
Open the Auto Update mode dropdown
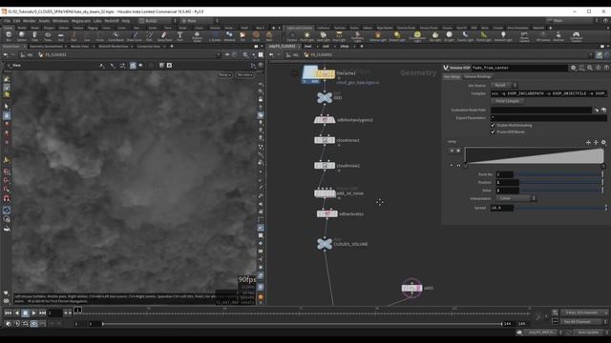coord(590,333)
